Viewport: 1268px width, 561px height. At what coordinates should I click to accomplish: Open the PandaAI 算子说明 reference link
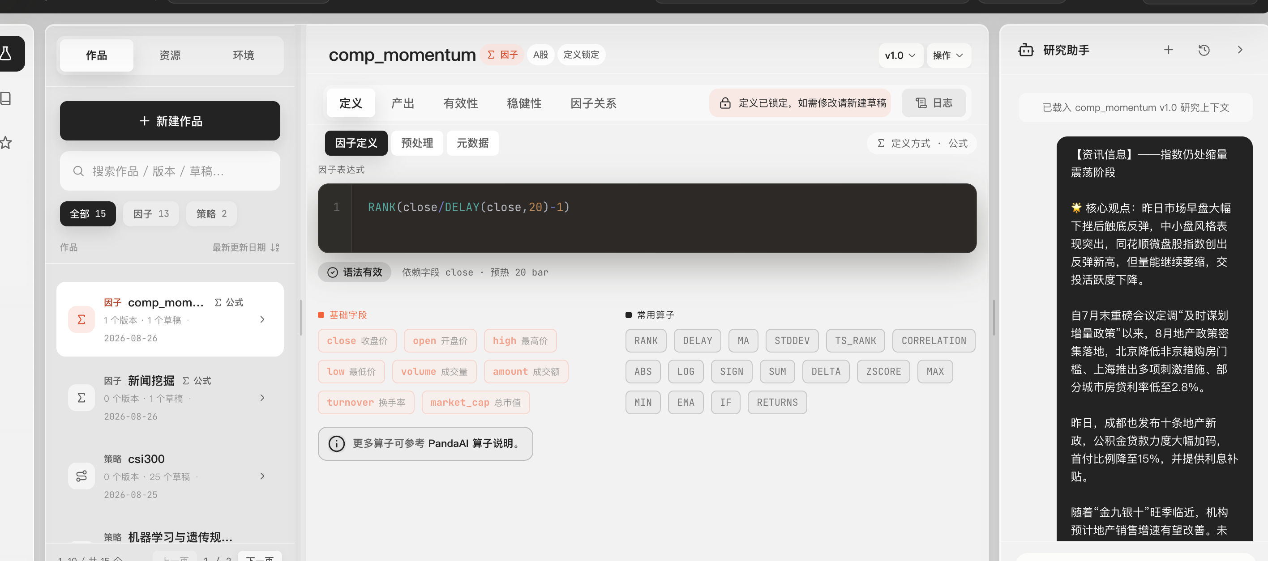coord(470,443)
